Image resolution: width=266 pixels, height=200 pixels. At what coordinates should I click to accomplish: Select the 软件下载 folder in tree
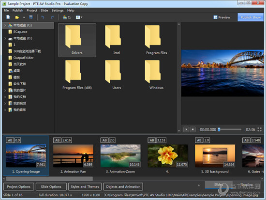pyautogui.click(x=17, y=84)
